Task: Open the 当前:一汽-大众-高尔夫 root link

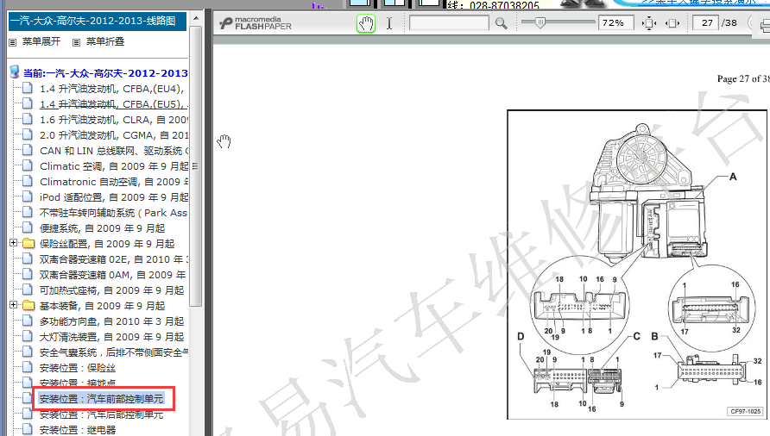Action: (105, 73)
